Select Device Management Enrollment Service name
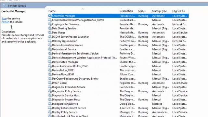The width and height of the screenshot is (208, 117). (75, 53)
